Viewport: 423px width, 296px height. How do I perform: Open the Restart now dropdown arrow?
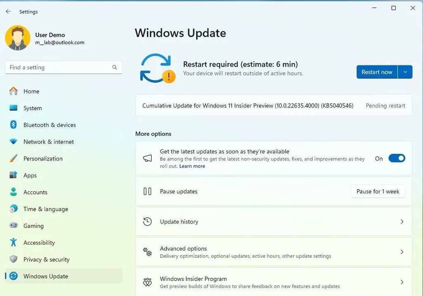405,72
